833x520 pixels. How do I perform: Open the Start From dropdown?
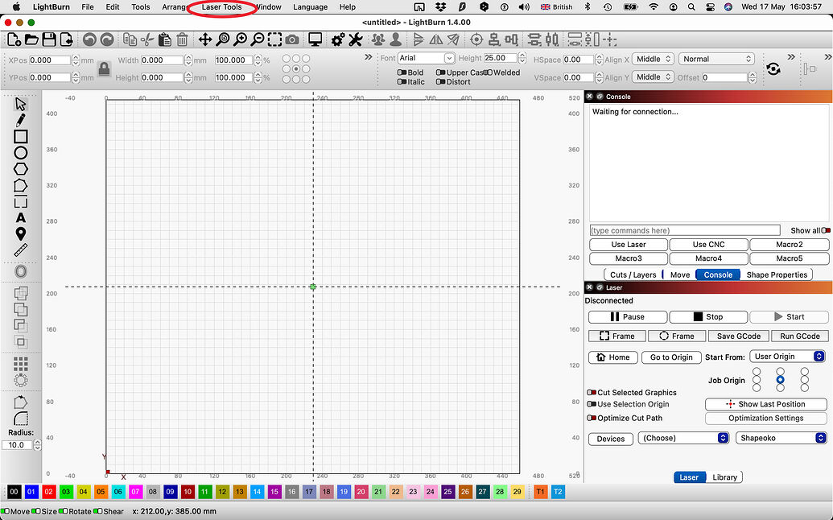pos(787,357)
